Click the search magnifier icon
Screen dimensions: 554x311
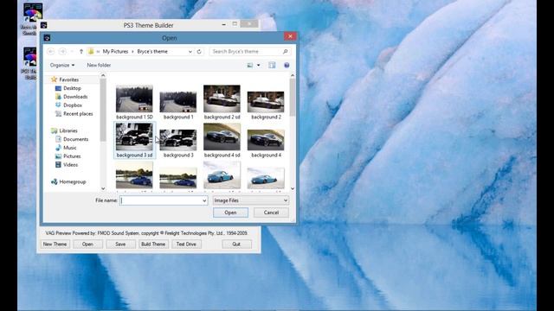coord(285,52)
